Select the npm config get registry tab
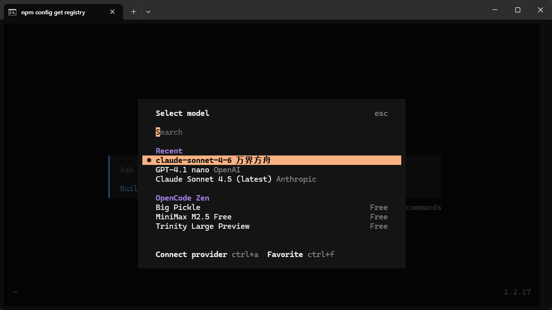552x310 pixels. 53,12
